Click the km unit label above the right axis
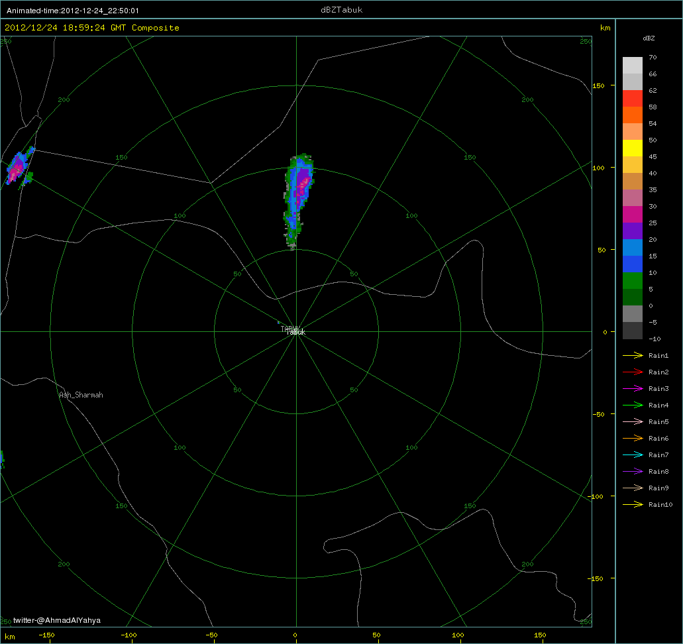The width and height of the screenshot is (683, 644). [x=605, y=28]
